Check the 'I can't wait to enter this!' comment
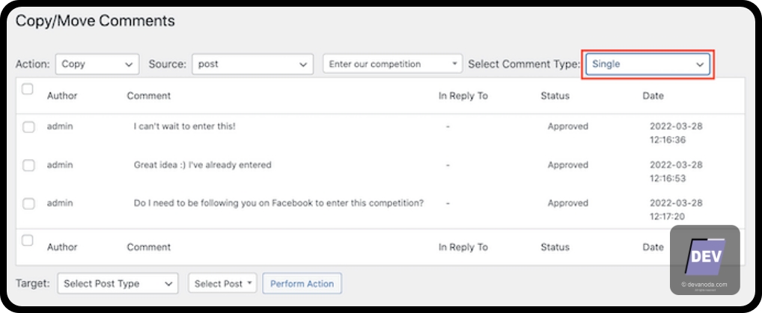Image resolution: width=762 pixels, height=313 pixels. click(28, 127)
